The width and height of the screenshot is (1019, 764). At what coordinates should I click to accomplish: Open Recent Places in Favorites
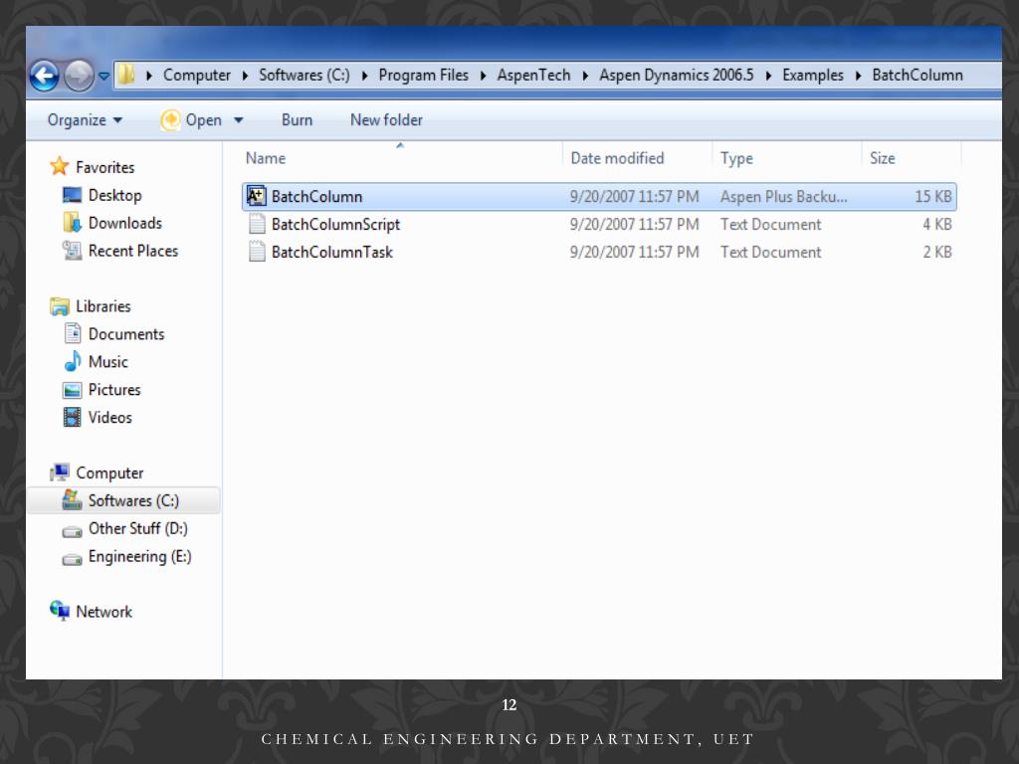tap(132, 251)
